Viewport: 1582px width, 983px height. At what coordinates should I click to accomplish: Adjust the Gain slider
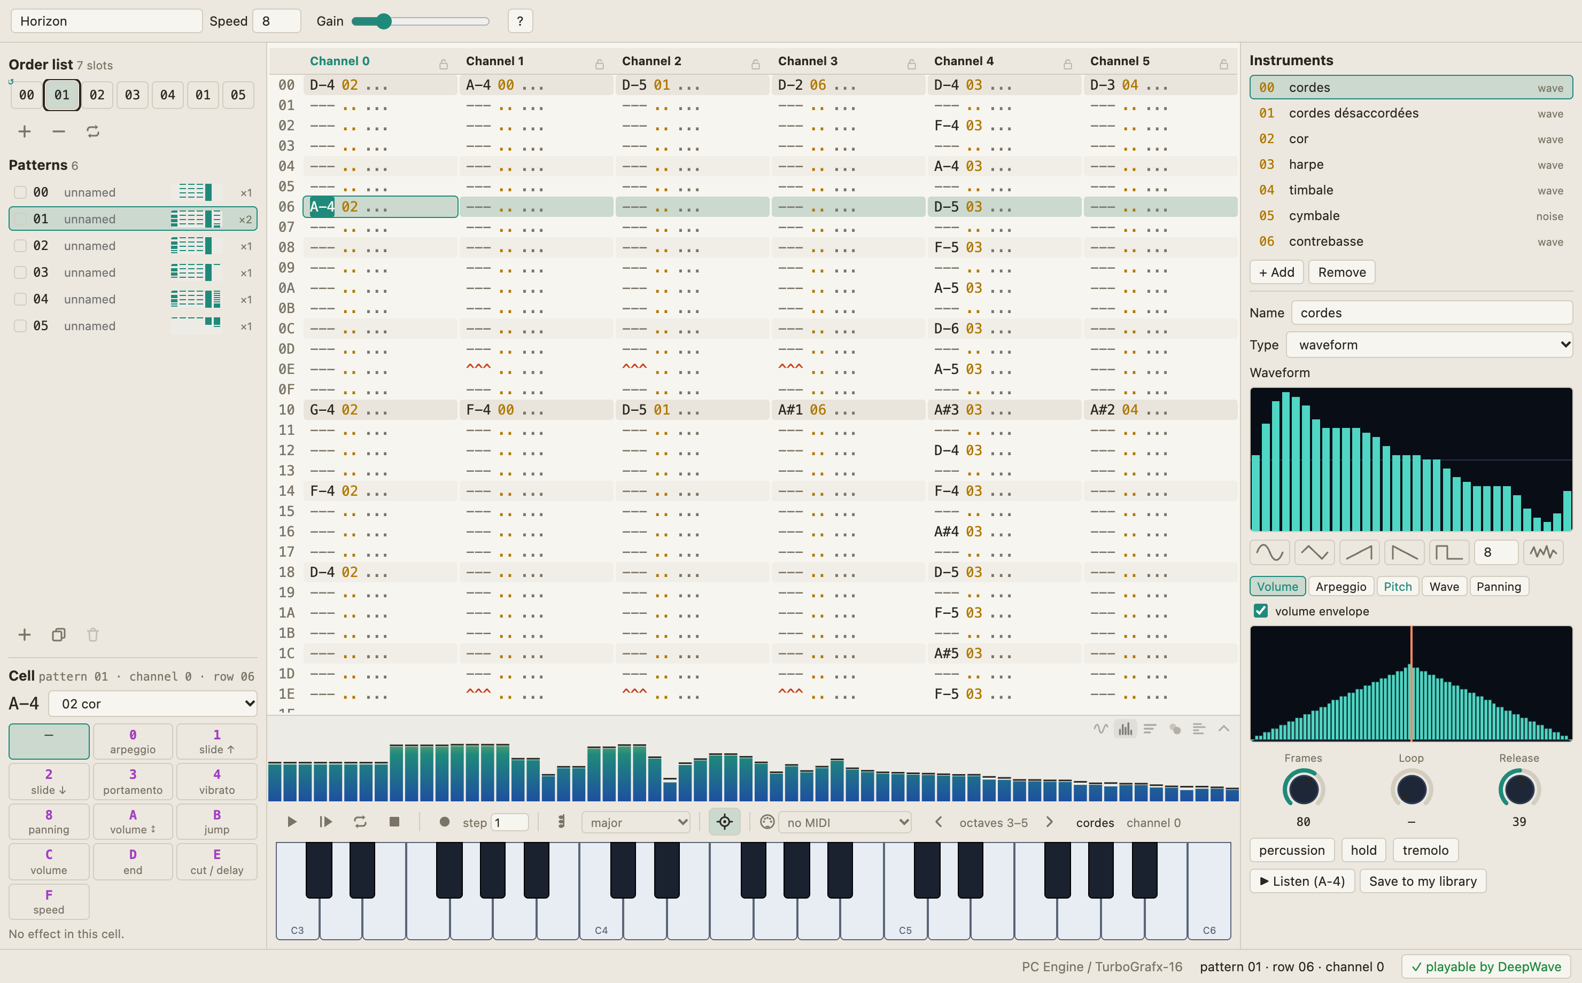[420, 21]
